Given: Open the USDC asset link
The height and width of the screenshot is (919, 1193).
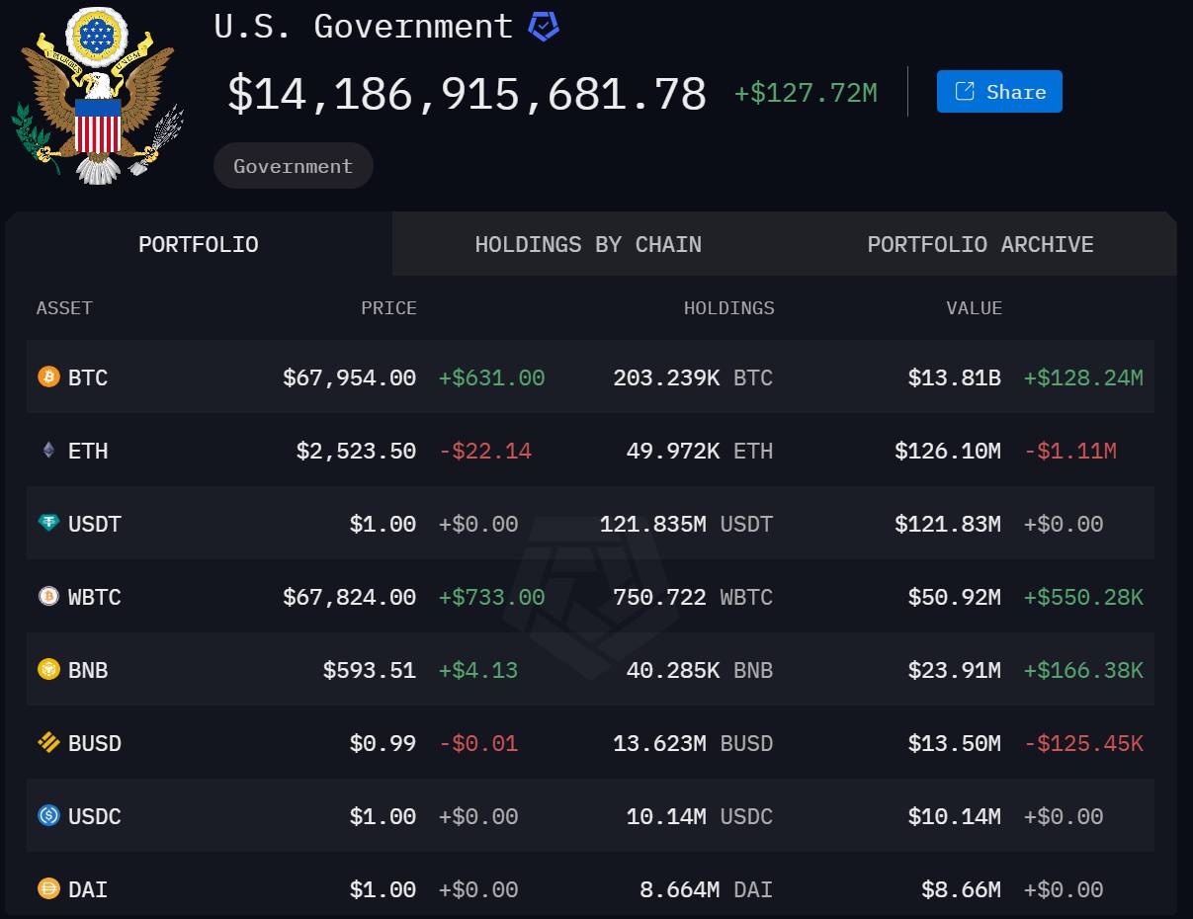Looking at the screenshot, I should pos(95,816).
